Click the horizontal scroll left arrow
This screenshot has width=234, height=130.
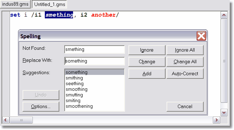point(6,120)
